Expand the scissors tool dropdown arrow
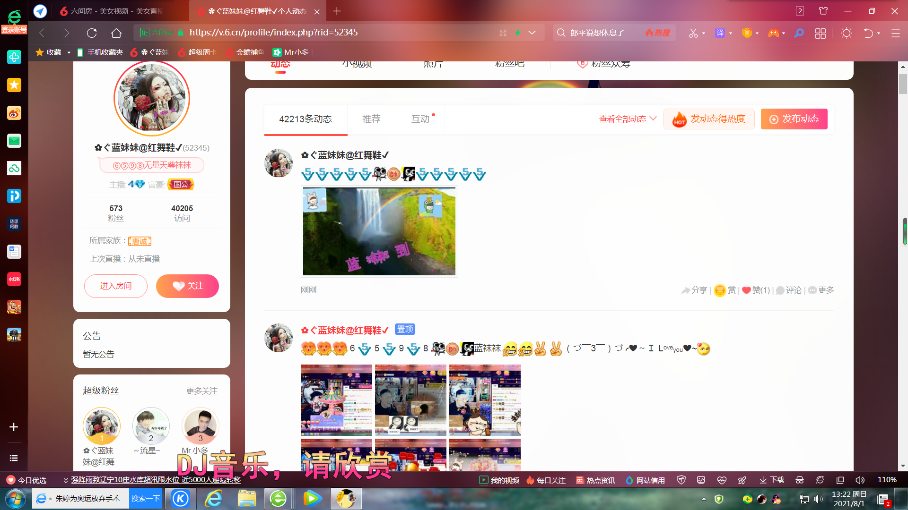Viewport: 908px width, 510px height. click(704, 34)
